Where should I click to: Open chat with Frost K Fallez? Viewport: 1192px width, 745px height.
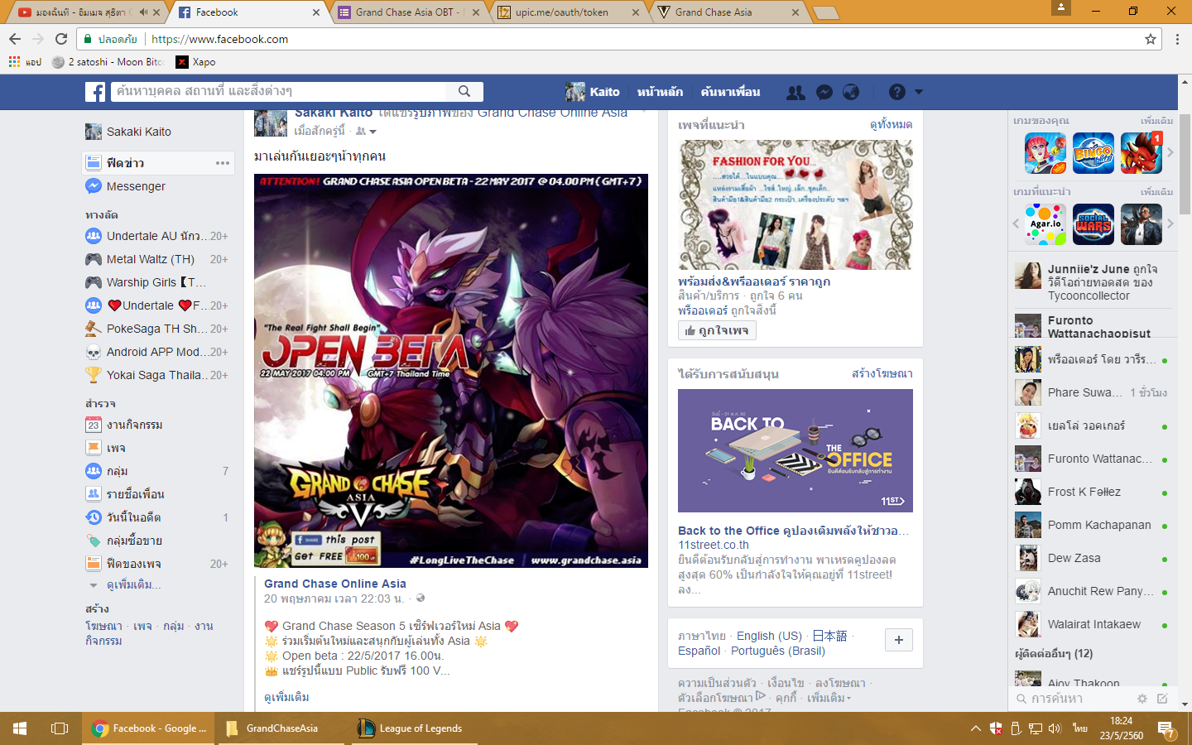pos(1093,492)
